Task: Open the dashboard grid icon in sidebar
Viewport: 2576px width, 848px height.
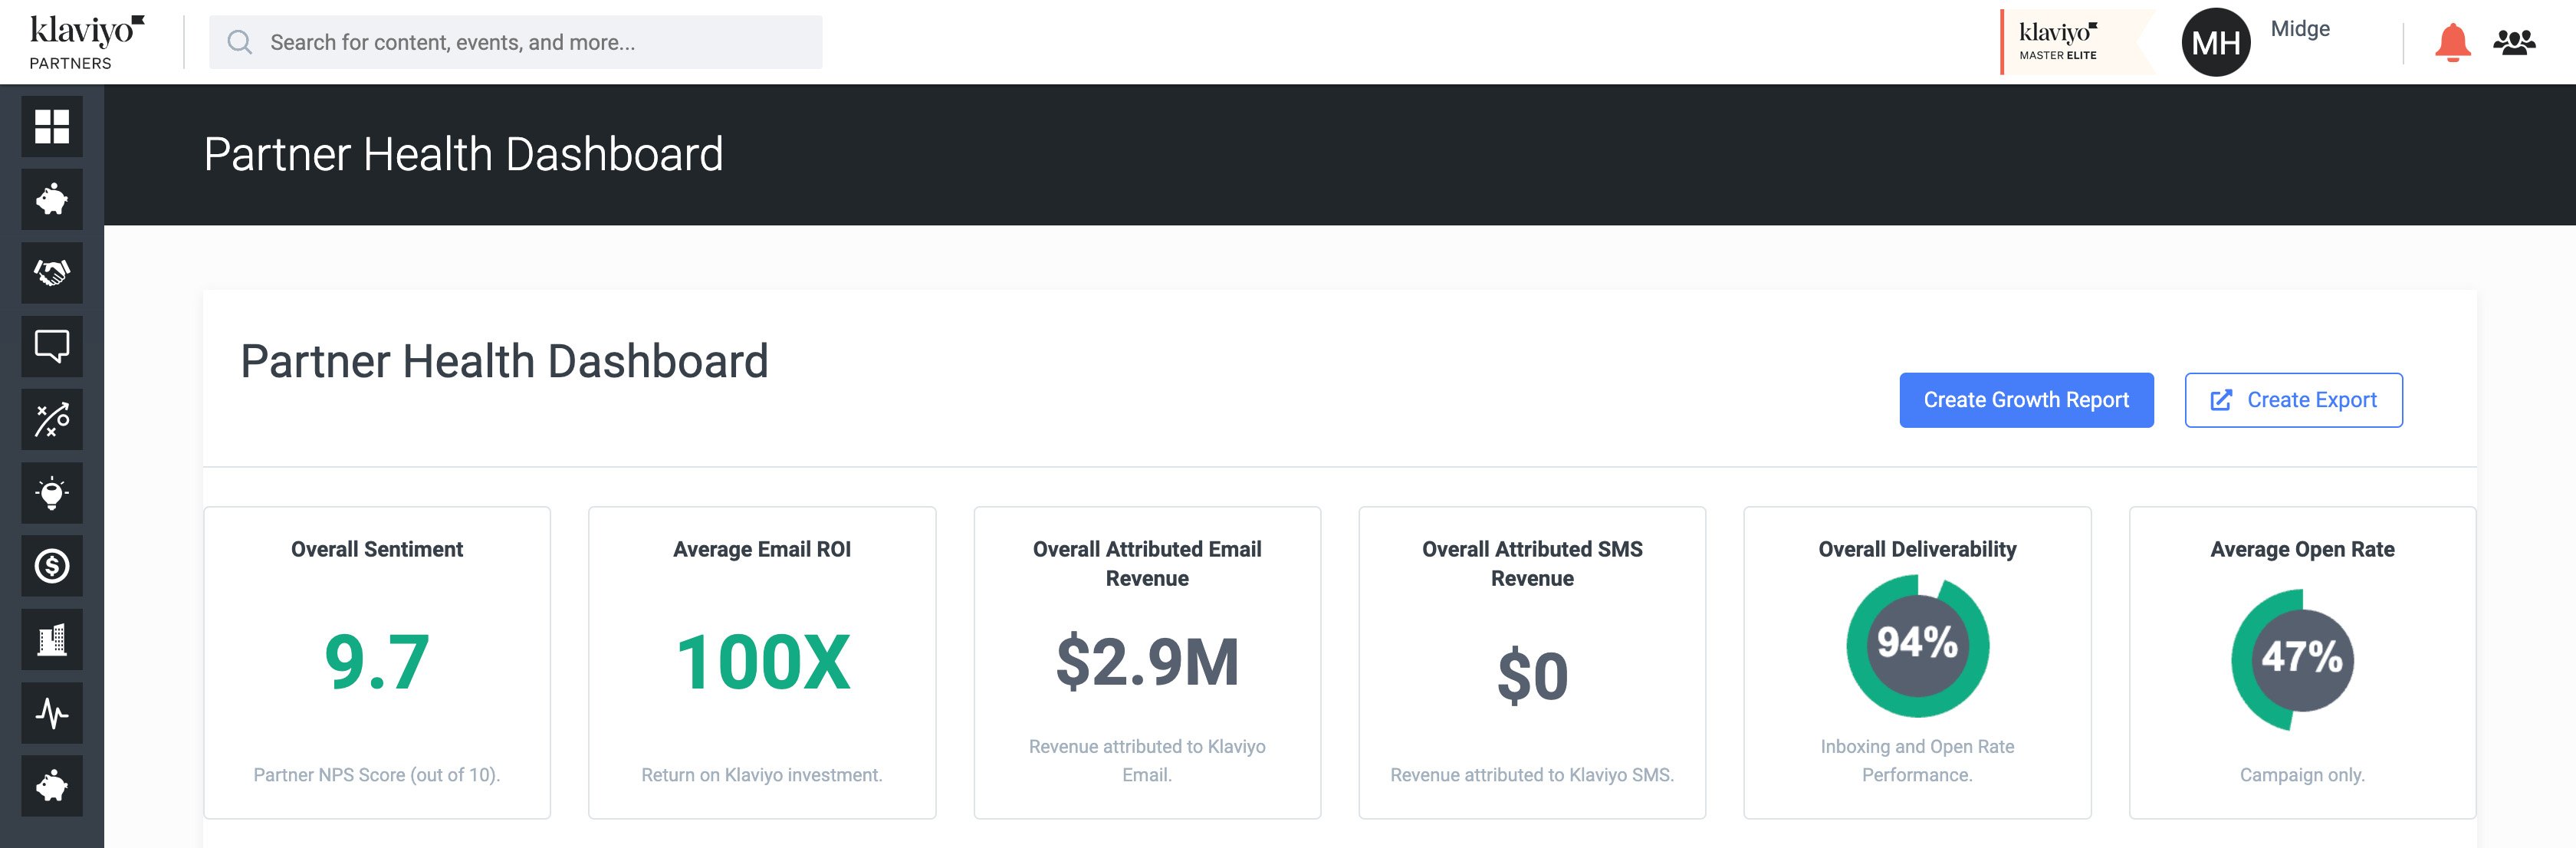Action: point(52,127)
